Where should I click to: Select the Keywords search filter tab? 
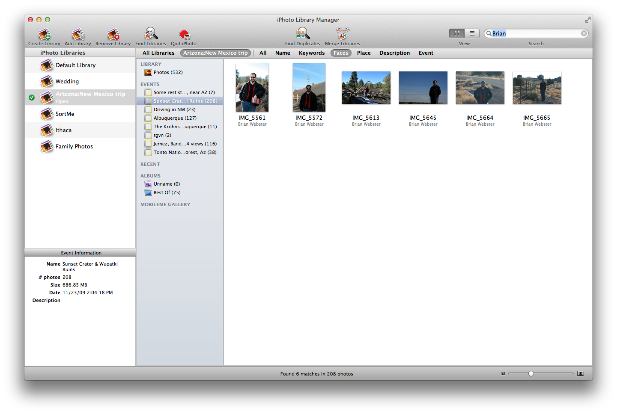coord(312,53)
